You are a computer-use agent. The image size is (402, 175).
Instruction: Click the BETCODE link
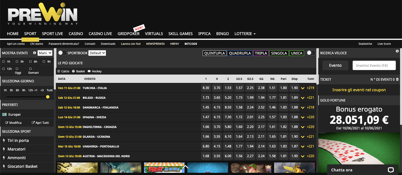(x=191, y=44)
